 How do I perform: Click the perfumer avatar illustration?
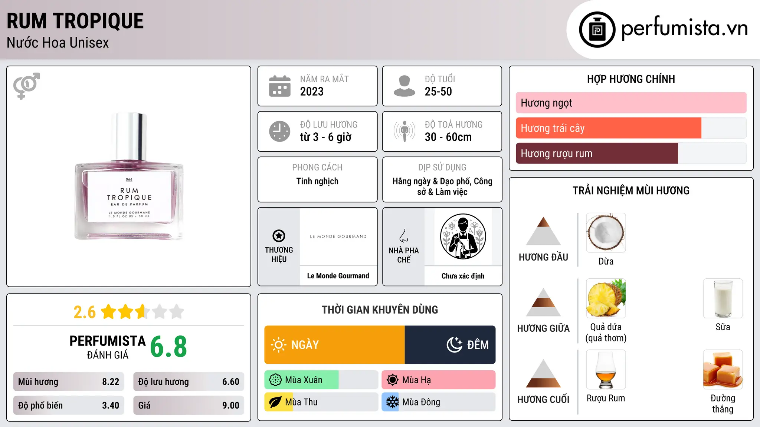tap(463, 236)
